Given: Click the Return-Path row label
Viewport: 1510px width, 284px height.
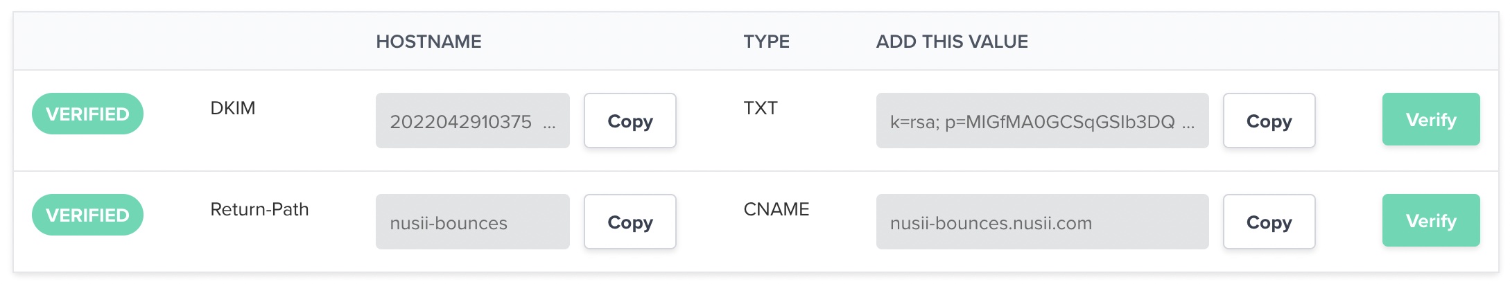Looking at the screenshot, I should 259,209.
